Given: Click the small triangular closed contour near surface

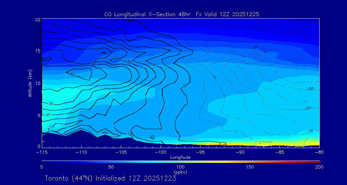Looking at the screenshot, I should 152,137.
